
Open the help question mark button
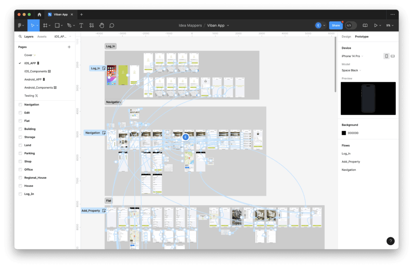pyautogui.click(x=390, y=241)
